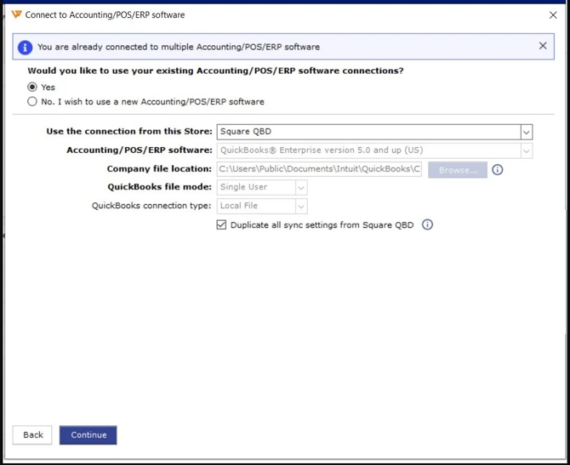The height and width of the screenshot is (465, 570).
Task: Click info icon next to Browse button
Action: click(498, 169)
